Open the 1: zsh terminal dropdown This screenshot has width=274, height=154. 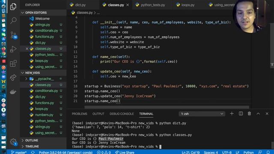202,114
